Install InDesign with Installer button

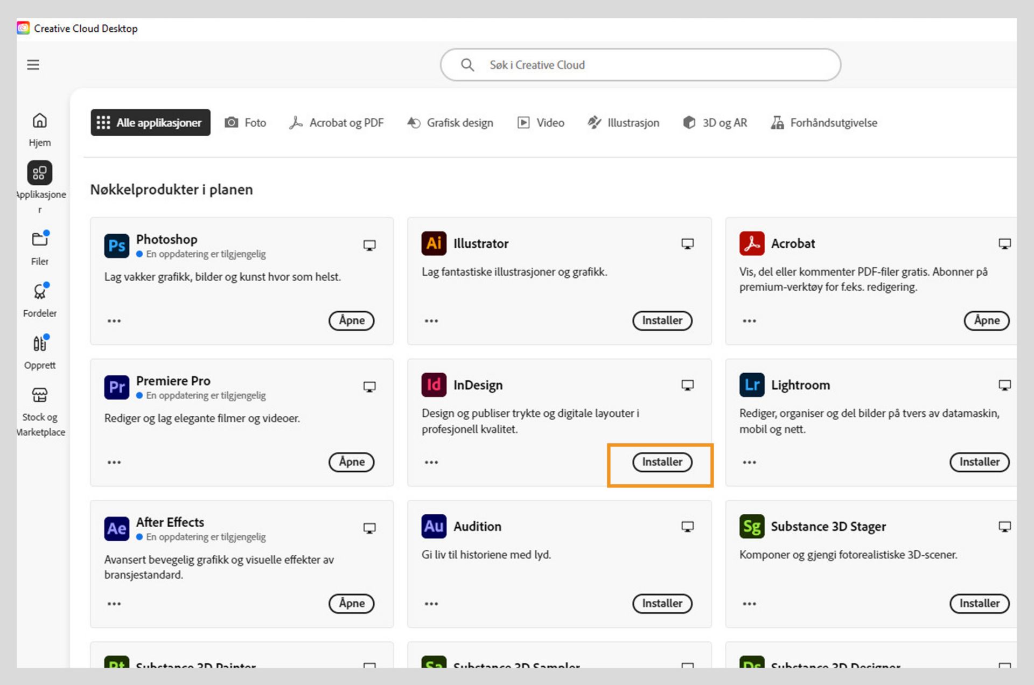click(x=662, y=462)
